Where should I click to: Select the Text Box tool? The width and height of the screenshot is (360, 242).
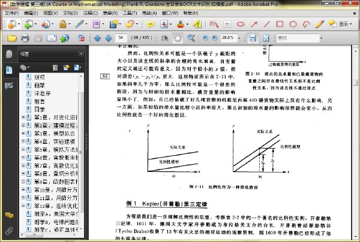coord(227,24)
